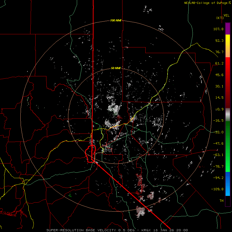
Task: Click the 14.5 velocity scale value
Action: [219, 98]
